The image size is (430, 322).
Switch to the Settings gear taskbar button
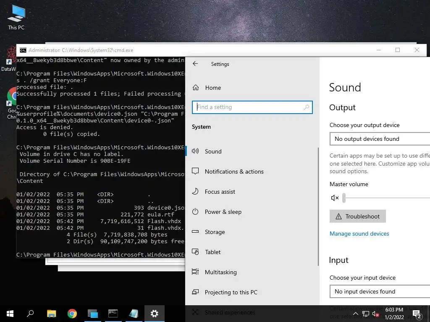(x=155, y=314)
